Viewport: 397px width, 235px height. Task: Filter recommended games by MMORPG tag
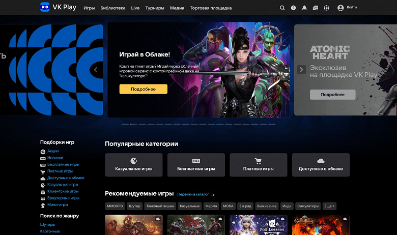(115, 206)
